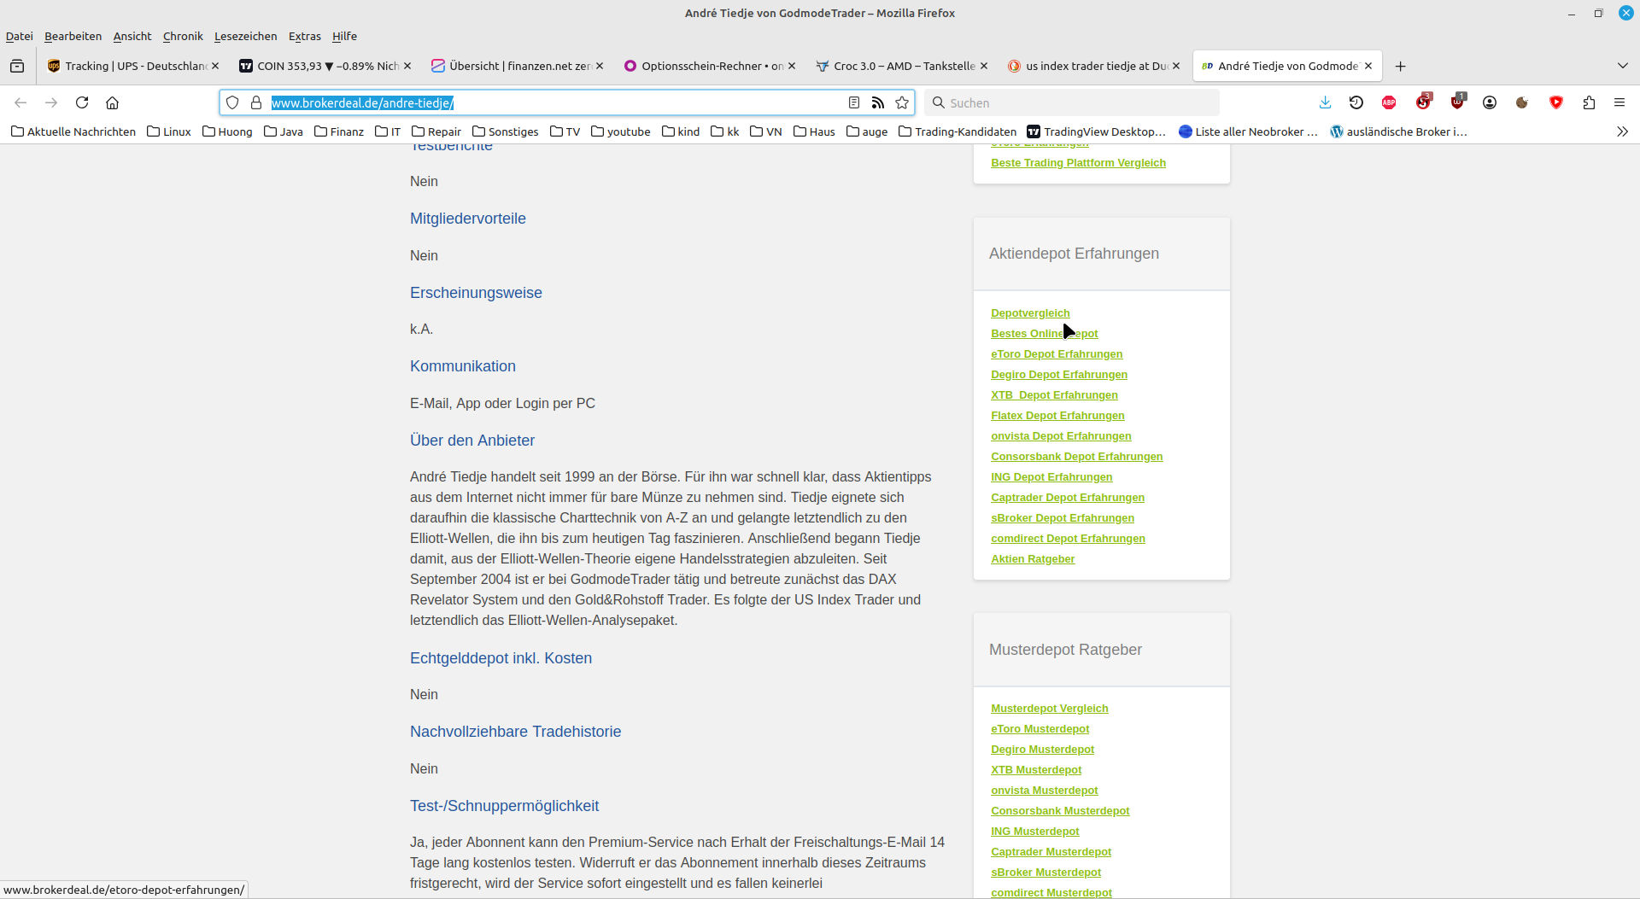
Task: Open the Lesezeichen menu
Action: pos(245,36)
